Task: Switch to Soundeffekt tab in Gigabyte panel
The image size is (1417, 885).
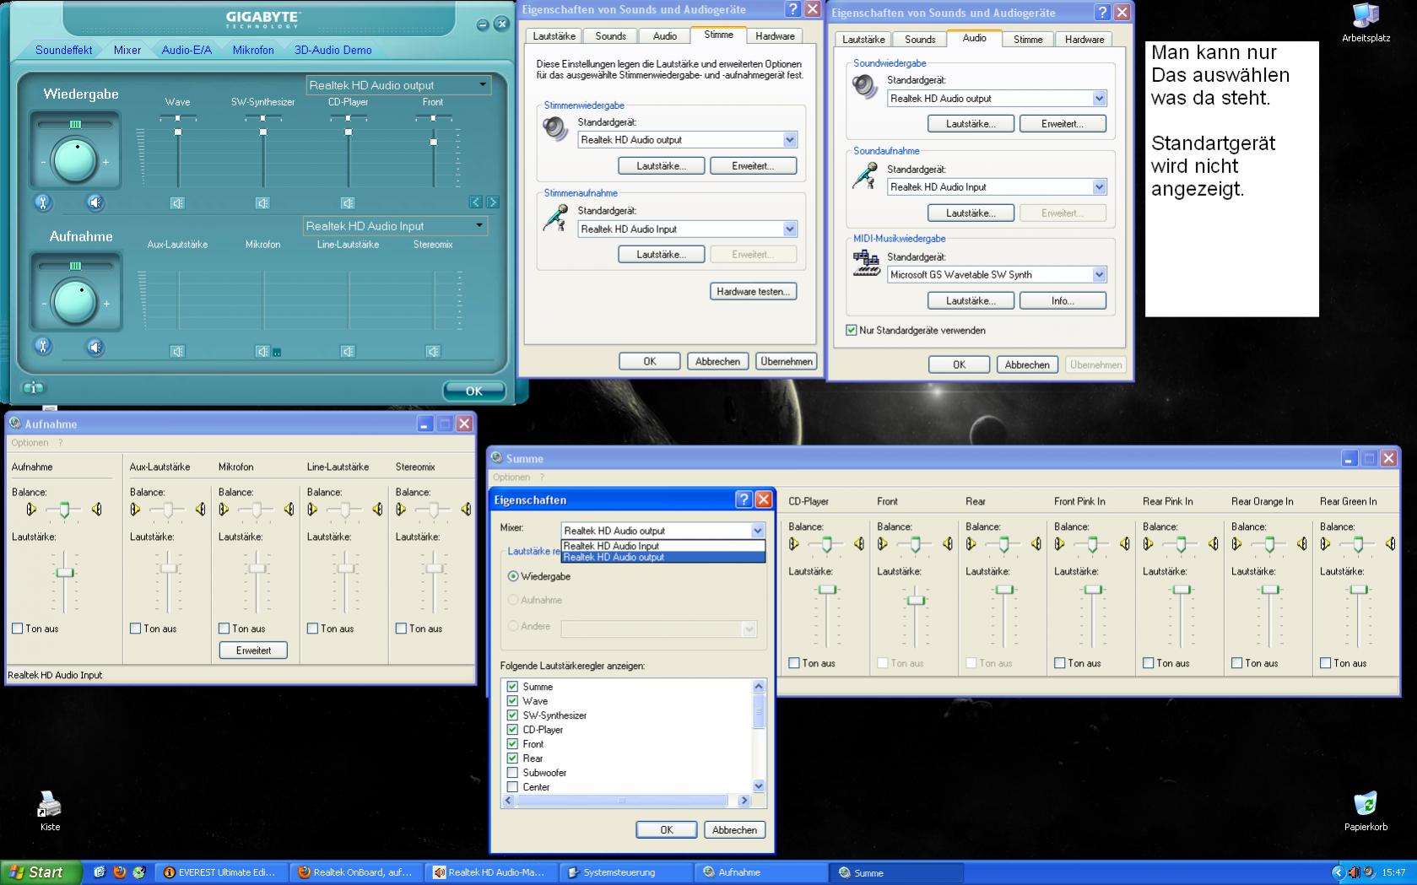Action: [x=64, y=51]
